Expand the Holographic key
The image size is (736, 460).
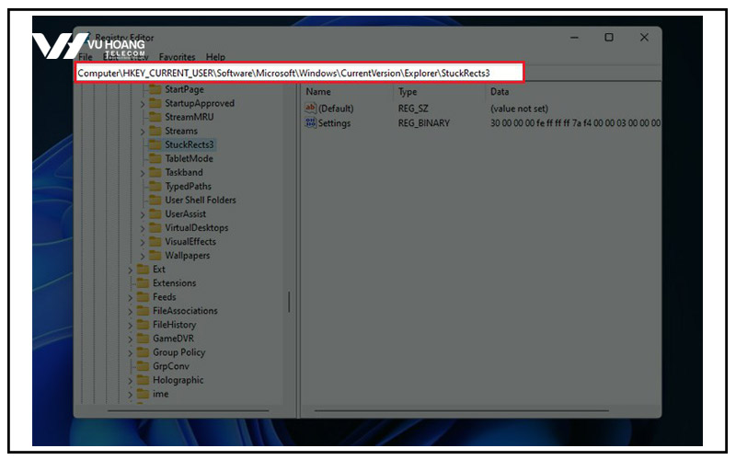130,381
